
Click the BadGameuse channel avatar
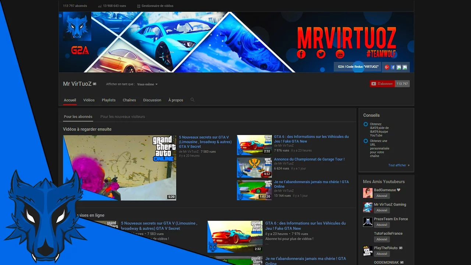pyautogui.click(x=368, y=193)
